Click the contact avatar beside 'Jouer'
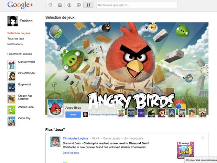This screenshot has width=217, height=163. (x=85, y=114)
